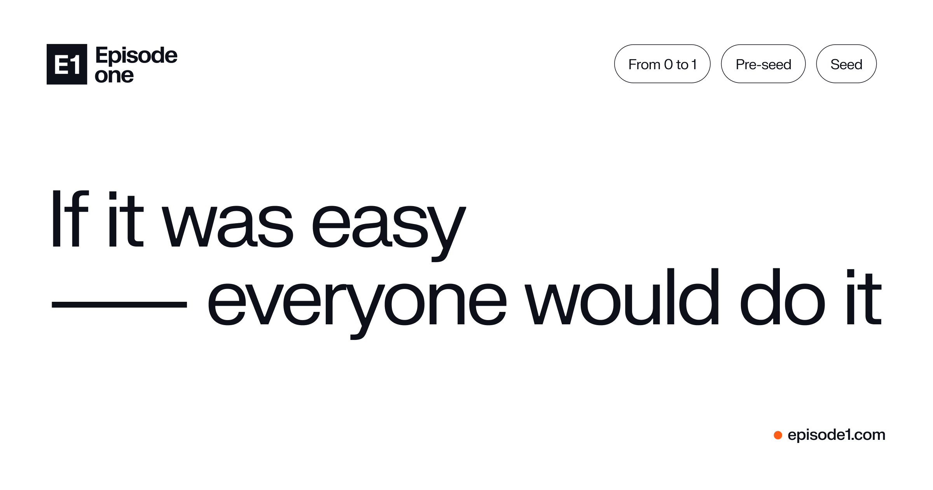Click the word "would" in headline
The image size is (933, 490).
622,296
